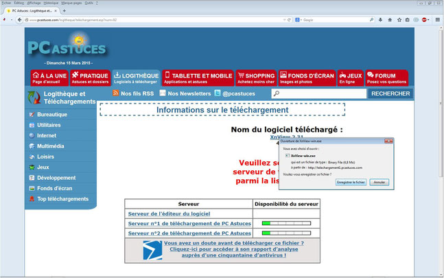The width and height of the screenshot is (444, 278).
Task: Click the RSS feed orange icon
Action: point(115,93)
